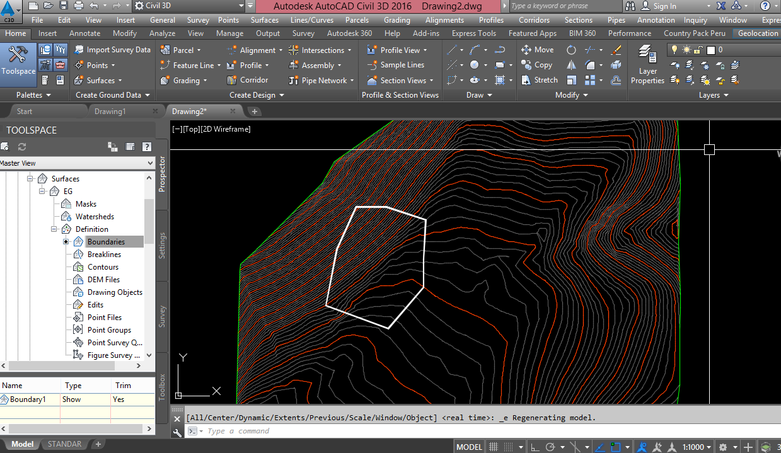Expand the Parcel dropdown
This screenshot has width=781, height=453.
[x=199, y=50]
